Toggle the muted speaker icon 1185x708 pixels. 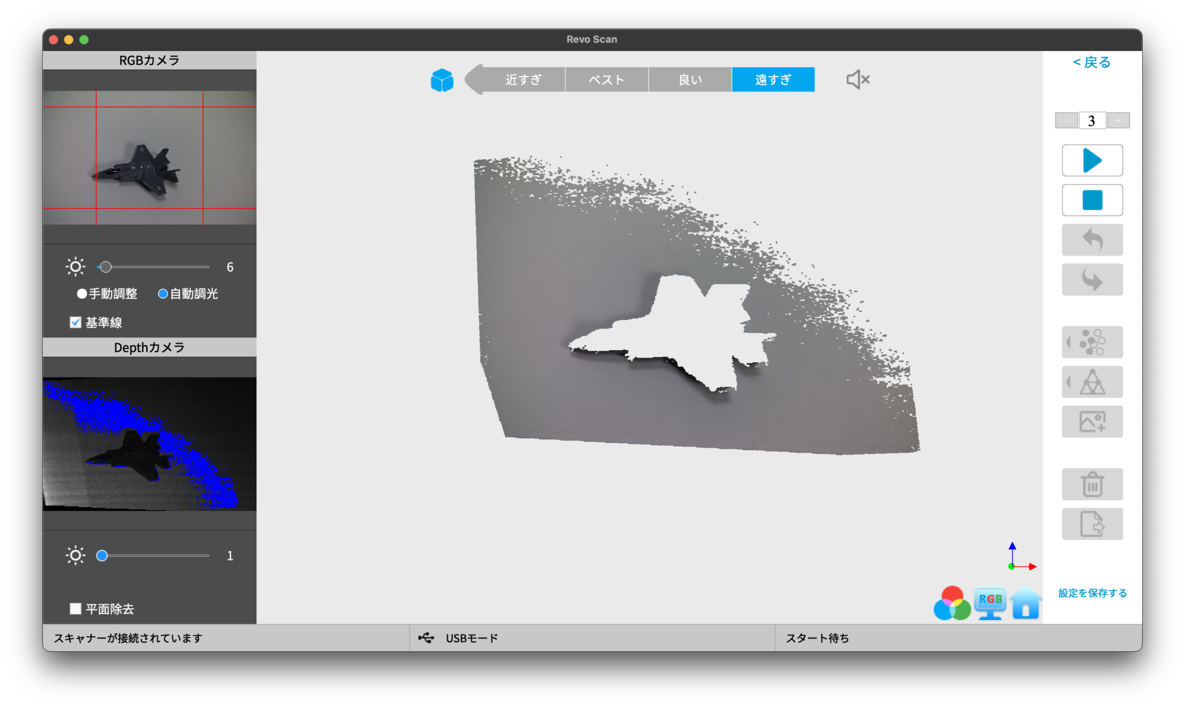858,79
